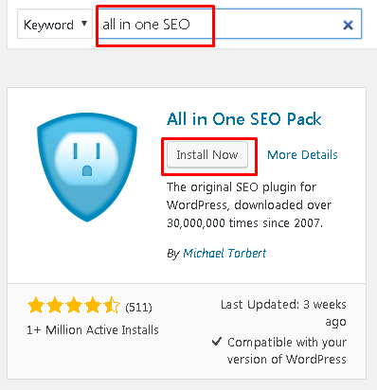
Task: Click the 1+ Million Active Installs text
Action: 93,330
